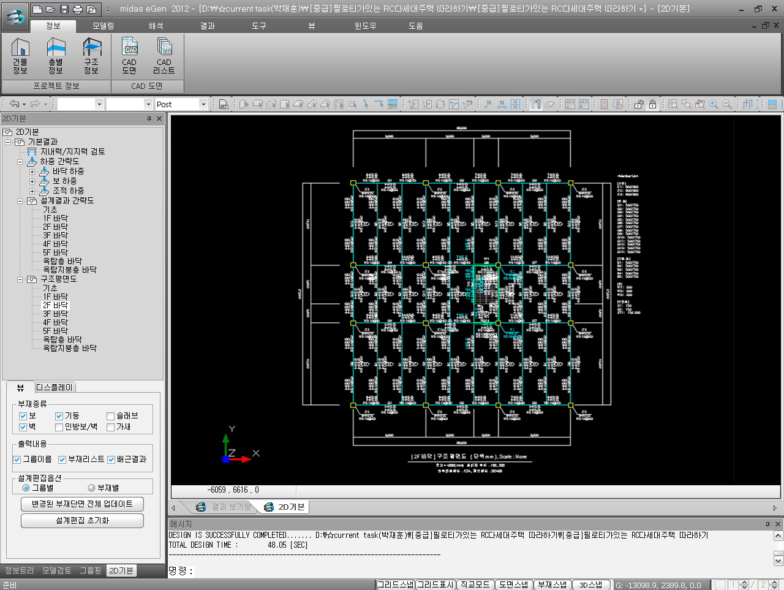Open the 건물 정보 building info tool
The width and height of the screenshot is (784, 590).
pyautogui.click(x=20, y=56)
